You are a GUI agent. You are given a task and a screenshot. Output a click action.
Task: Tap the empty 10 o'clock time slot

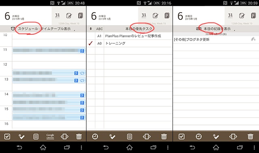tap(49, 36)
